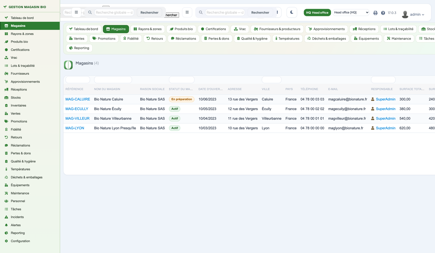Switch to Promotions top tab
This screenshot has width=435, height=253.
click(x=104, y=39)
